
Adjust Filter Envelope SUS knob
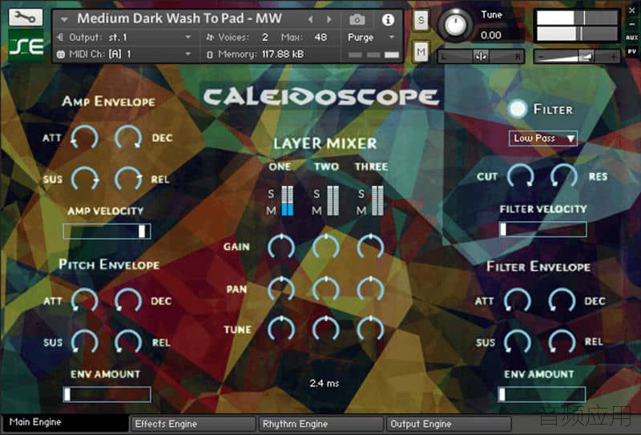(518, 342)
